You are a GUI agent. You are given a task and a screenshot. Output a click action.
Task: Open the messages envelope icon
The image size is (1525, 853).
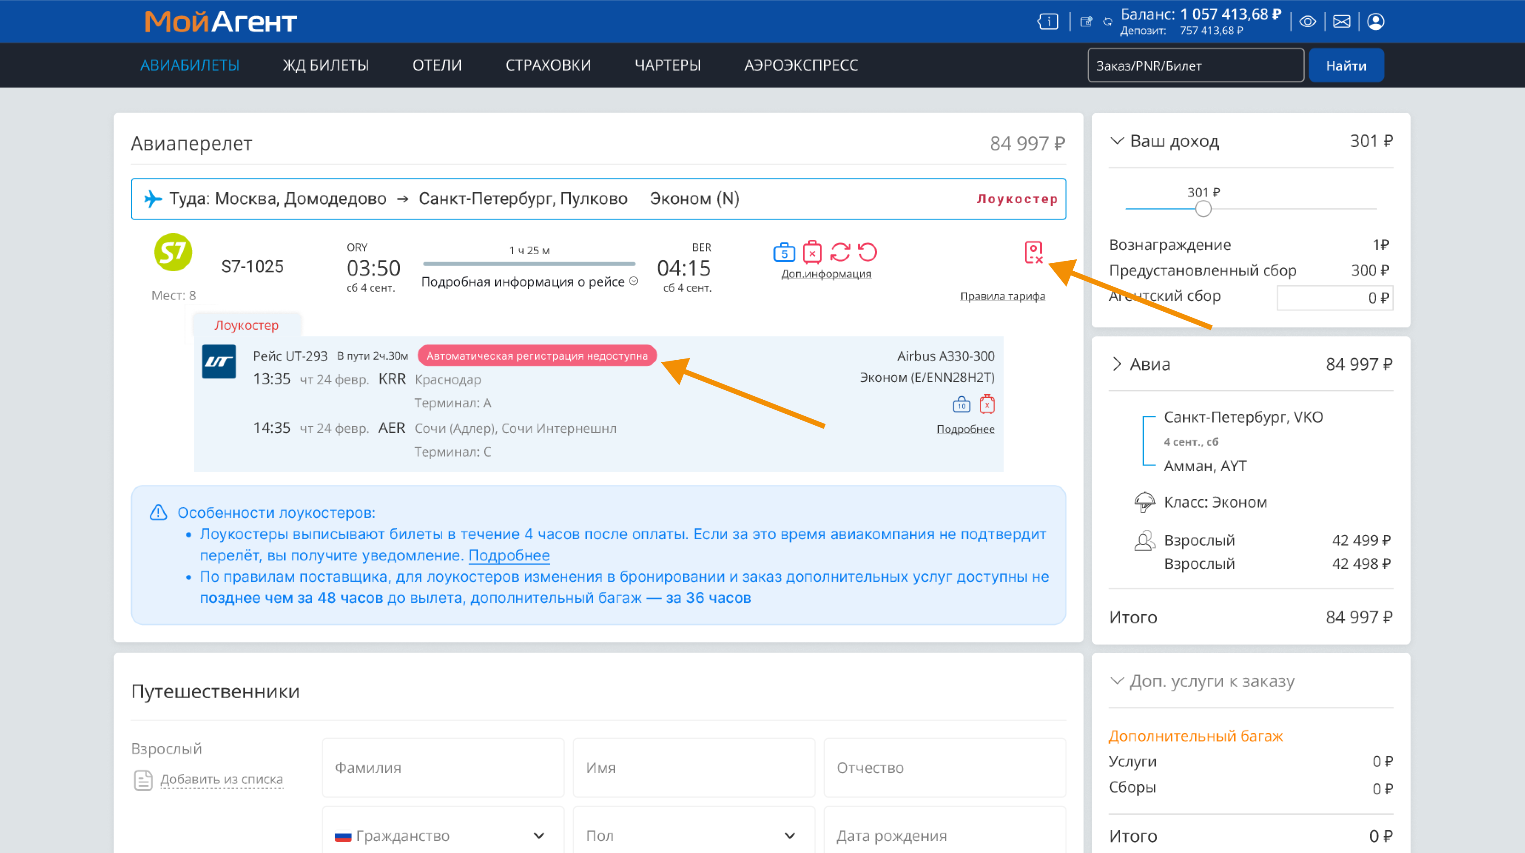point(1341,22)
